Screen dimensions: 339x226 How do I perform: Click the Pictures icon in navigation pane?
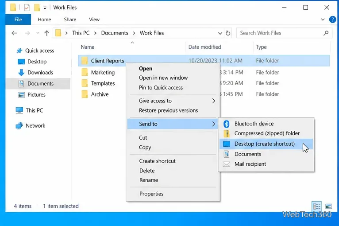coord(21,94)
